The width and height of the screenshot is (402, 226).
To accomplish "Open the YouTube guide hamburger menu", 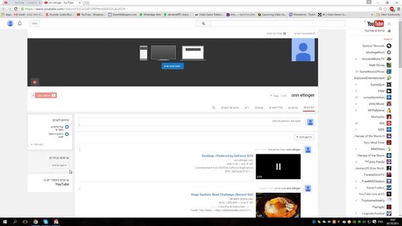I will pyautogui.click(x=389, y=24).
